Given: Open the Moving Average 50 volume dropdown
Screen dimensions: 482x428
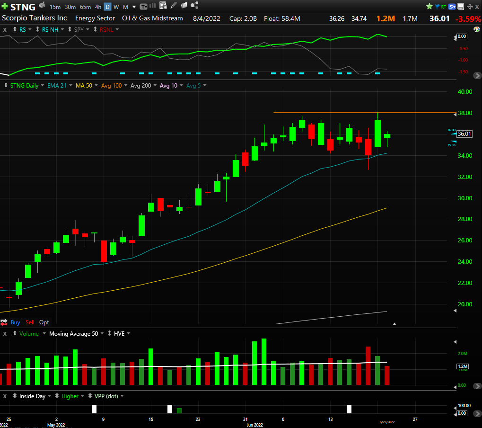Looking at the screenshot, I should [x=102, y=333].
